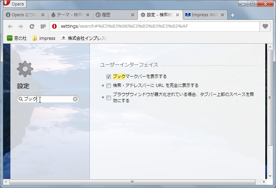Open the Opera main menu button

point(15,4)
